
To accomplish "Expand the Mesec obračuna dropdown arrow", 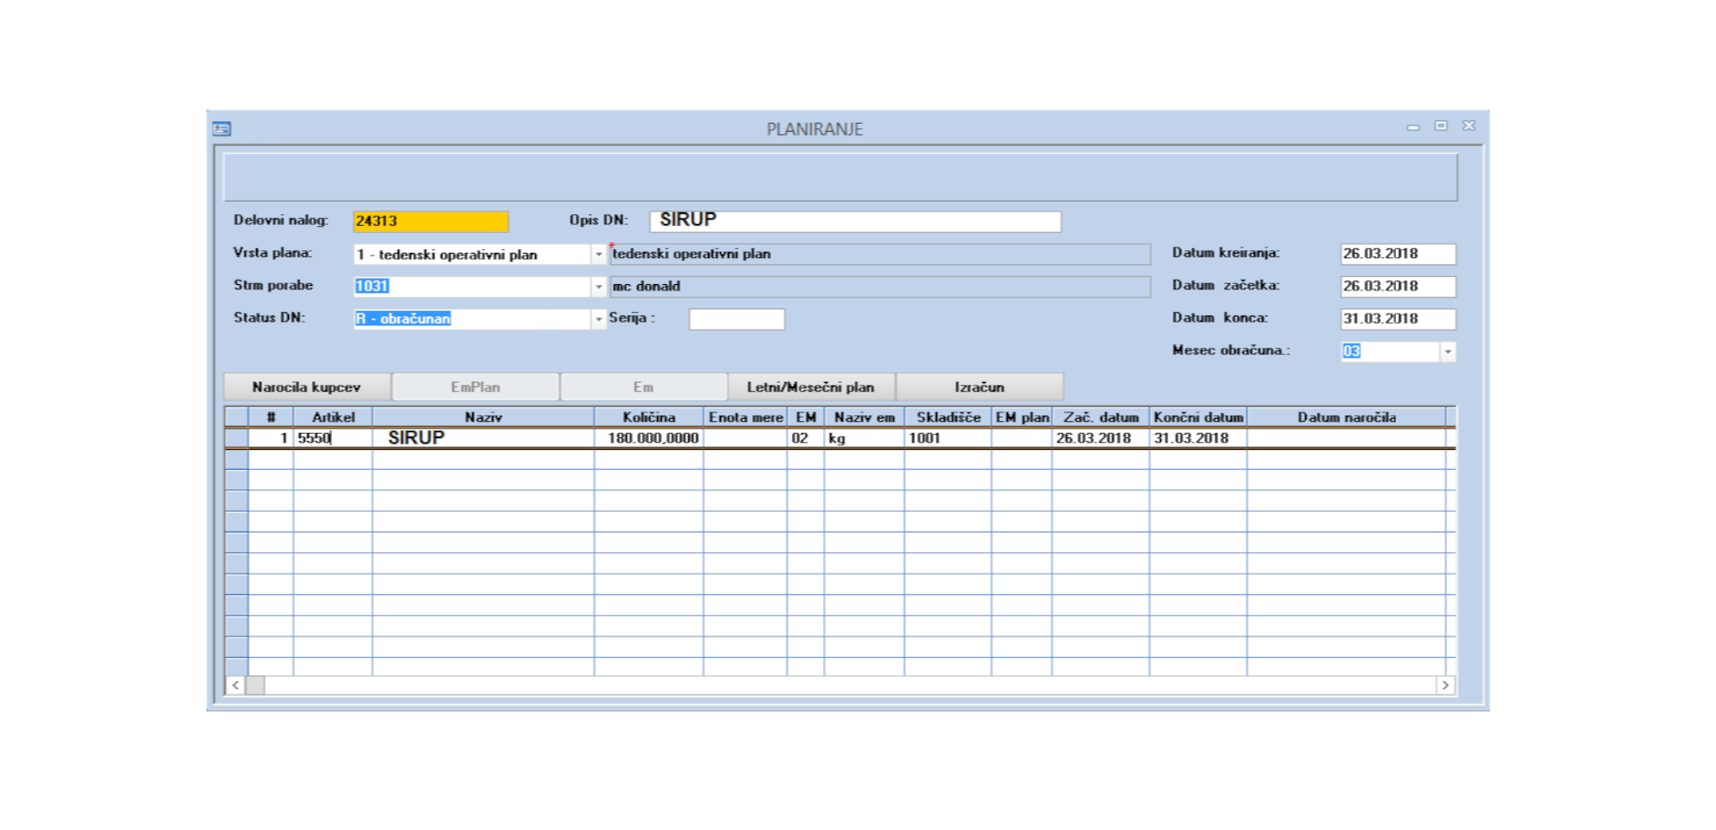I will (1447, 351).
